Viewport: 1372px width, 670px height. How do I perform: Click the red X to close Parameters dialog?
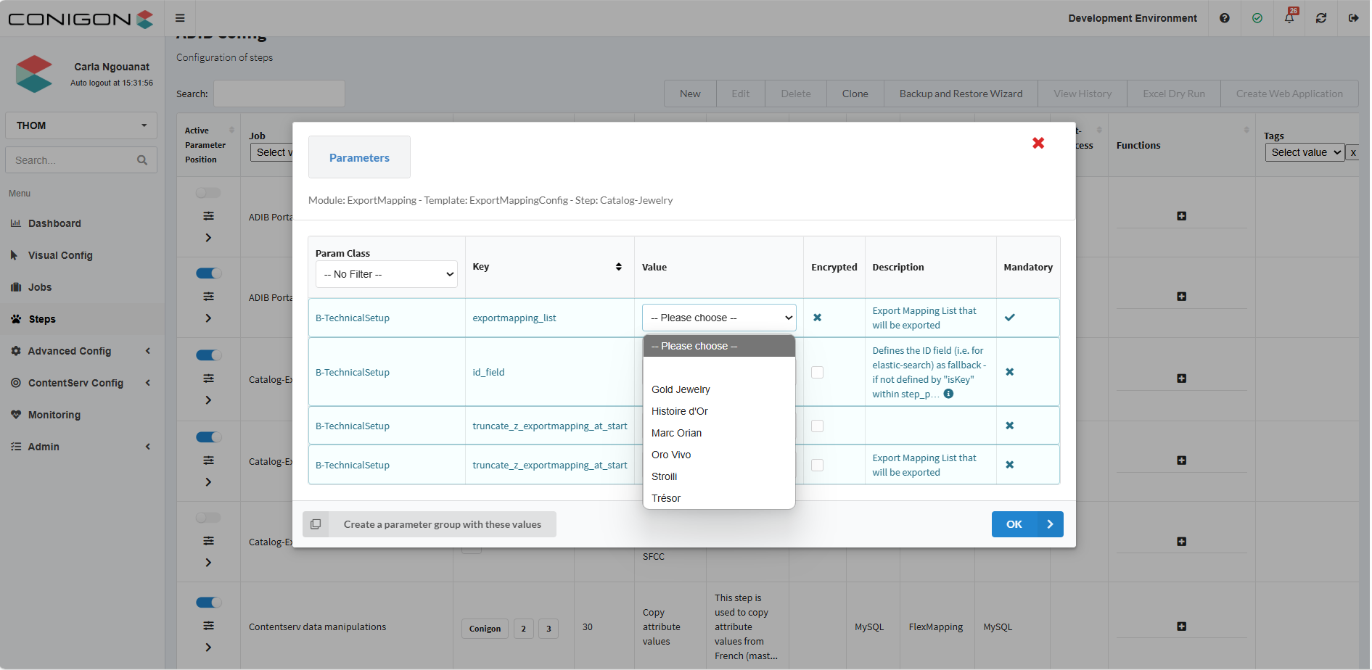1038,143
